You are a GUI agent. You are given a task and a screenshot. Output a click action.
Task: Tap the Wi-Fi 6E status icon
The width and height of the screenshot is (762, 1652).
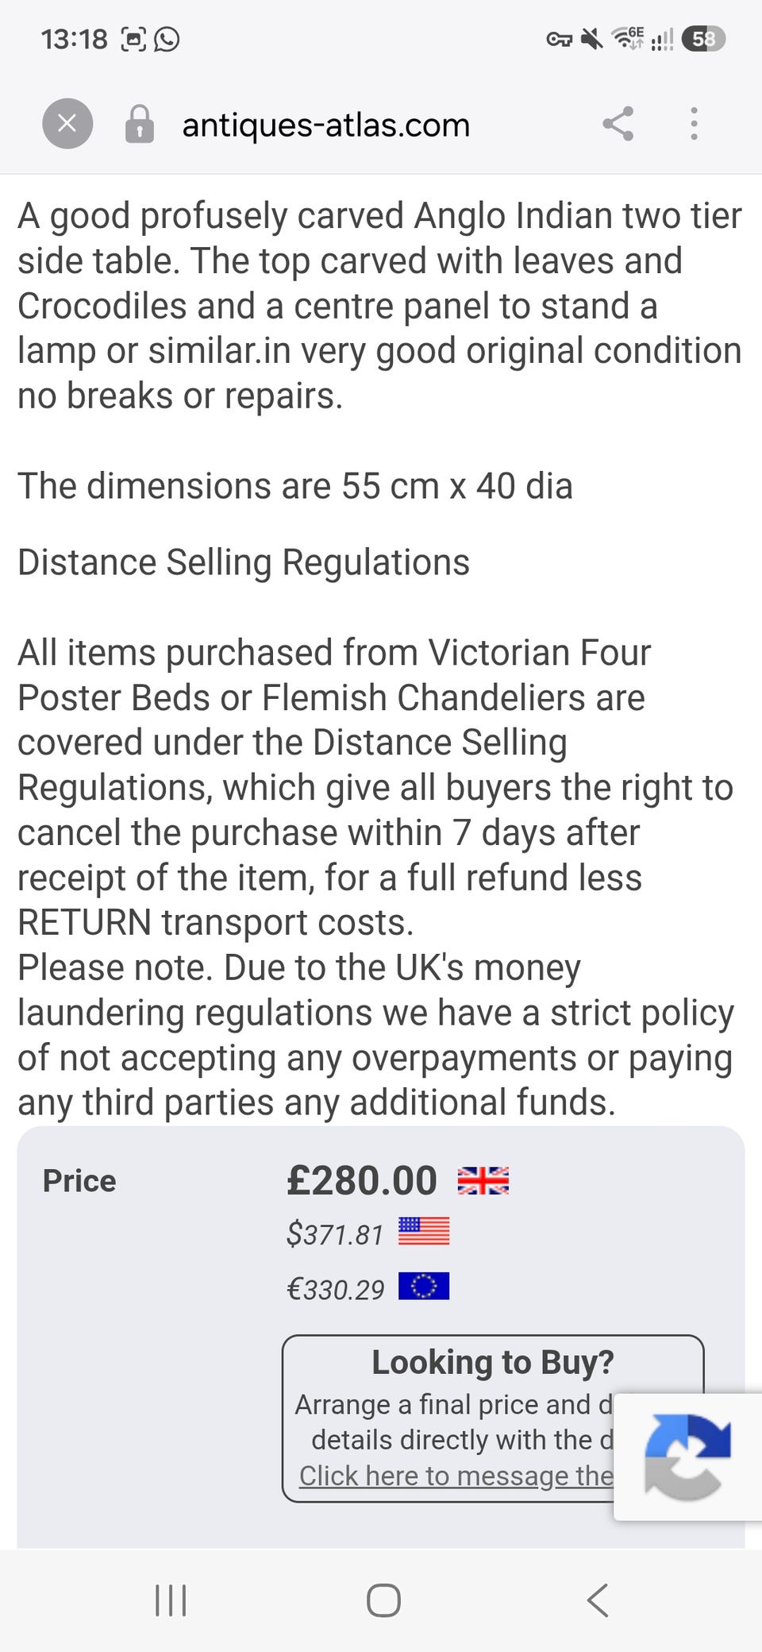point(627,38)
